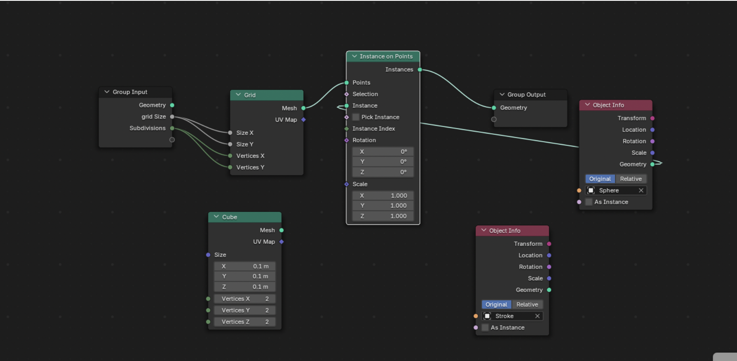Clear the Sphere object with X icon
This screenshot has width=737, height=361.
[641, 190]
